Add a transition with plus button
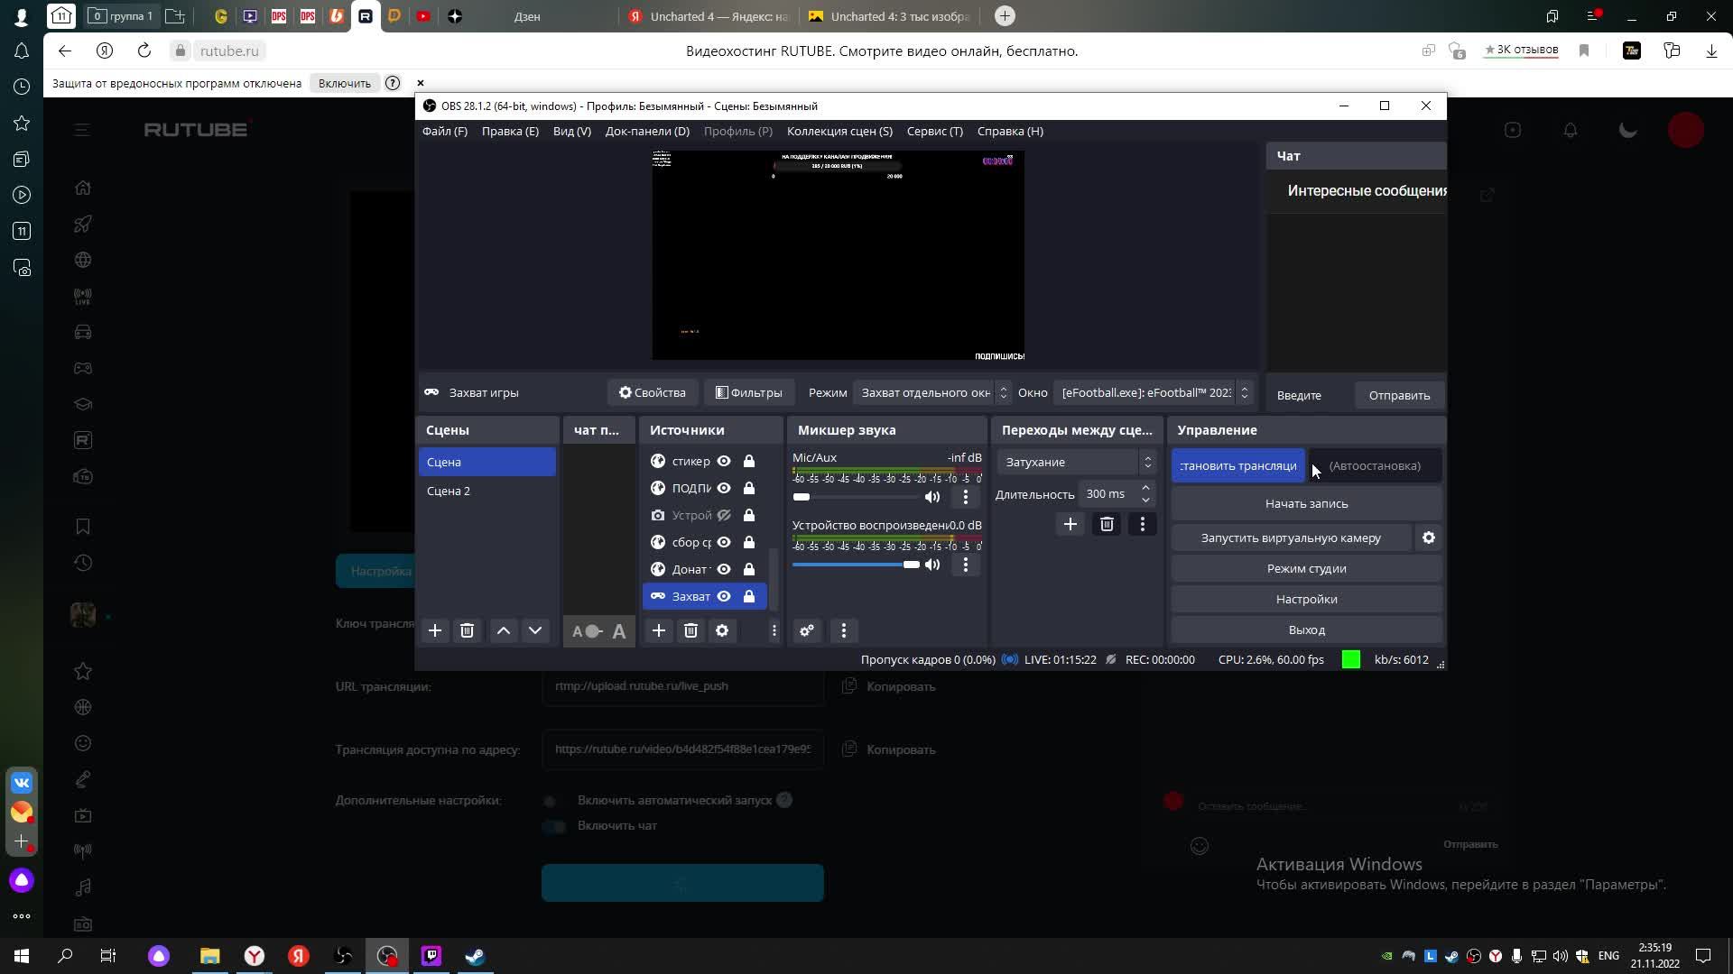 1070,524
